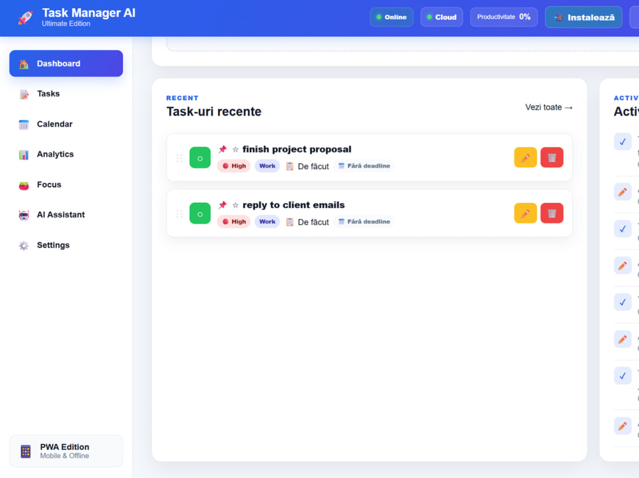
Task: Click the finish project proposal title
Action: (x=296, y=149)
